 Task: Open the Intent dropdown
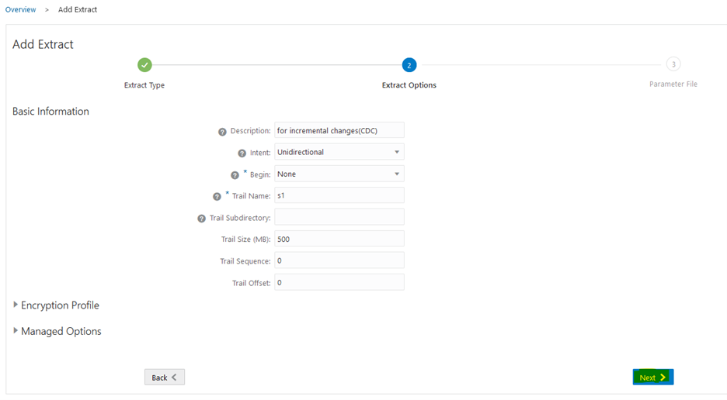(x=339, y=152)
